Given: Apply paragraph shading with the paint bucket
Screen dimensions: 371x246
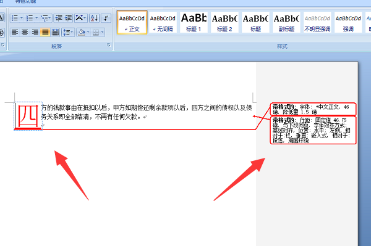Looking at the screenshot, I should [81, 32].
